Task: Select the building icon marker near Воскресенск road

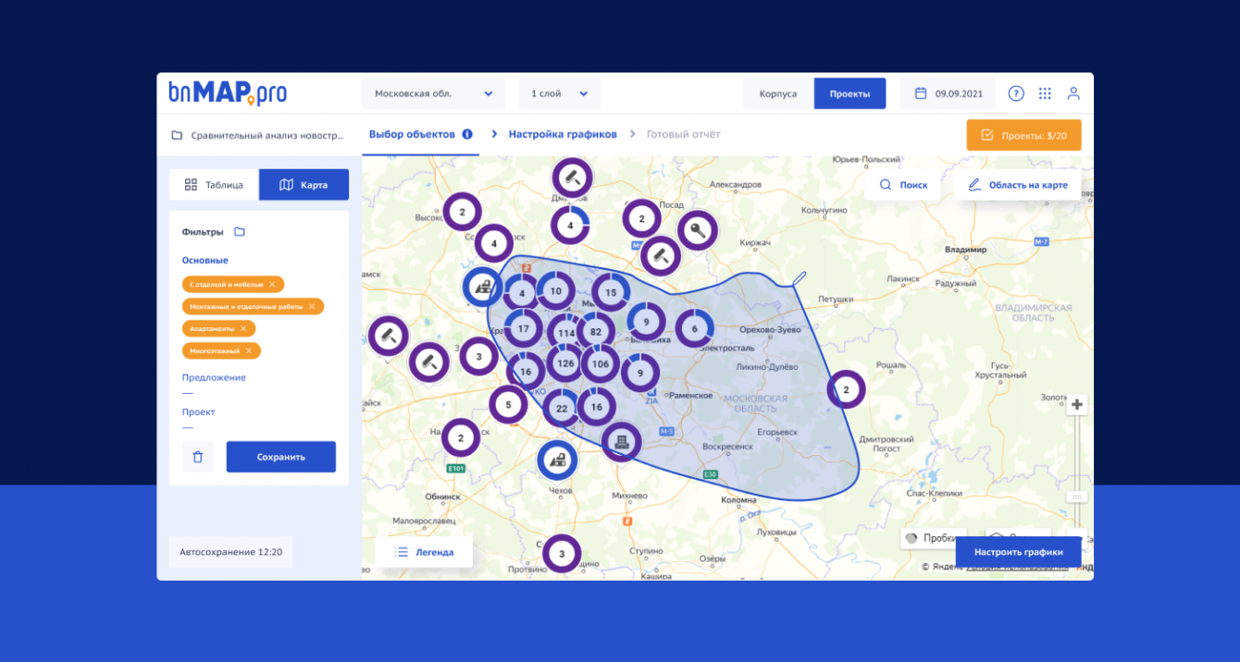Action: pyautogui.click(x=622, y=442)
